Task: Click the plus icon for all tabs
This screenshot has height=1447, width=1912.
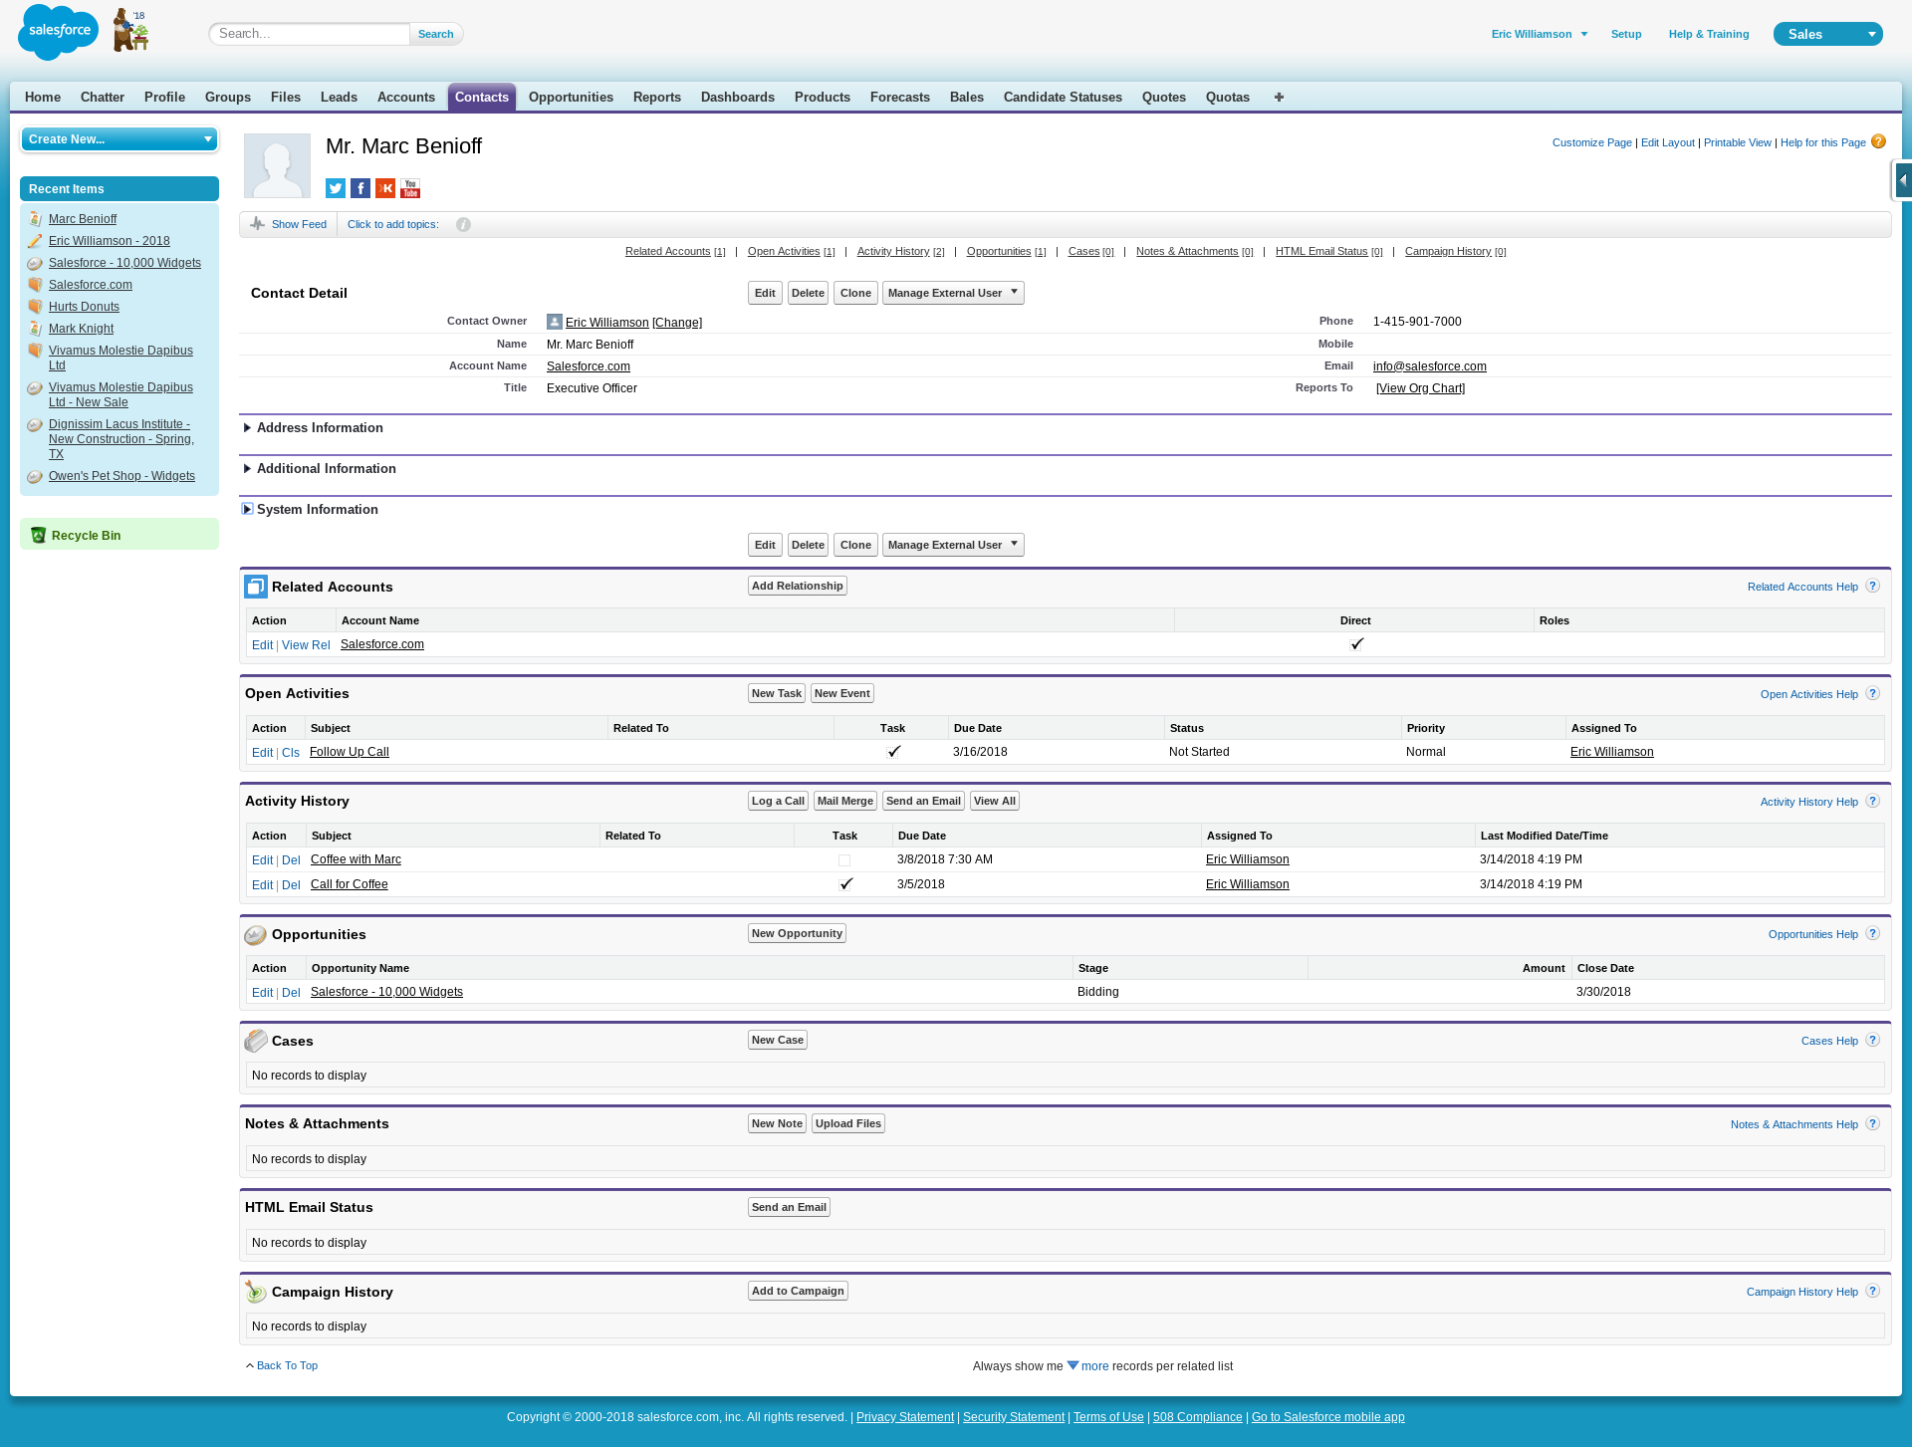Action: (x=1279, y=97)
